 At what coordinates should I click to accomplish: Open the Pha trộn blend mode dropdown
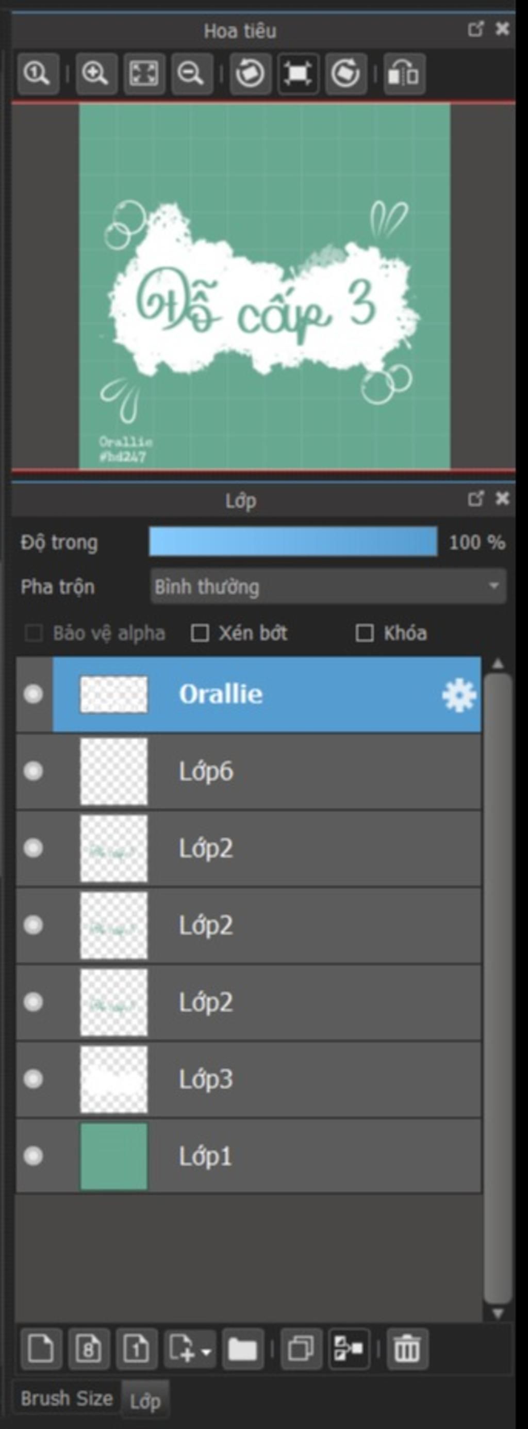[328, 587]
